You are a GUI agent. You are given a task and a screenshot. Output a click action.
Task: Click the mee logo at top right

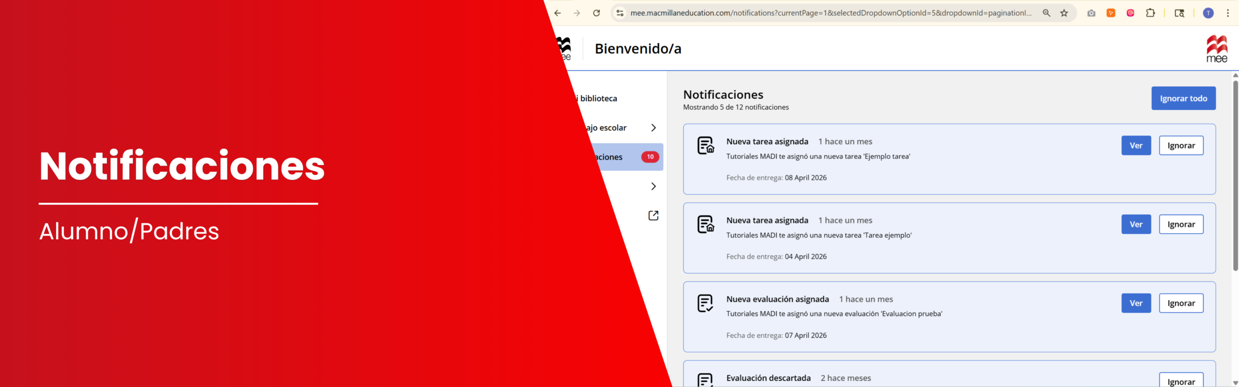[1217, 49]
